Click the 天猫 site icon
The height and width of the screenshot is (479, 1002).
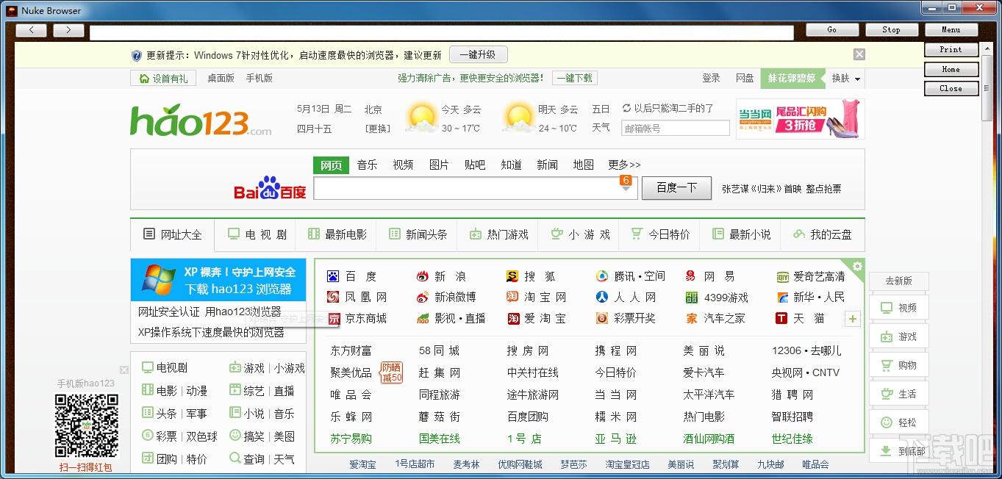[x=782, y=318]
